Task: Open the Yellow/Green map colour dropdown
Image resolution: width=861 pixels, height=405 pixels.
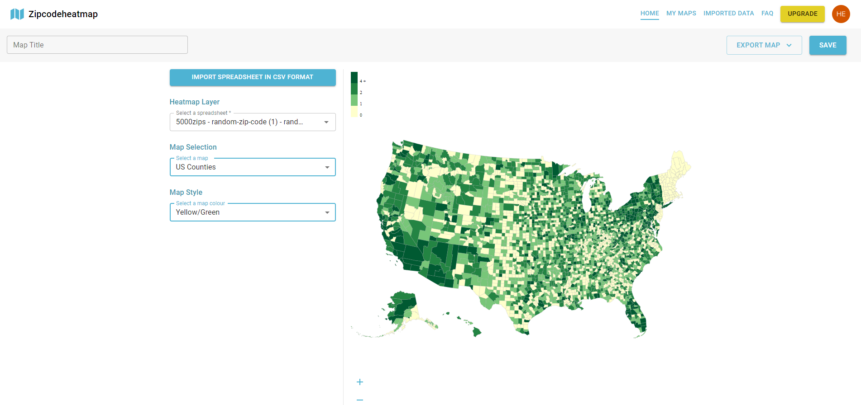Action: coord(253,212)
